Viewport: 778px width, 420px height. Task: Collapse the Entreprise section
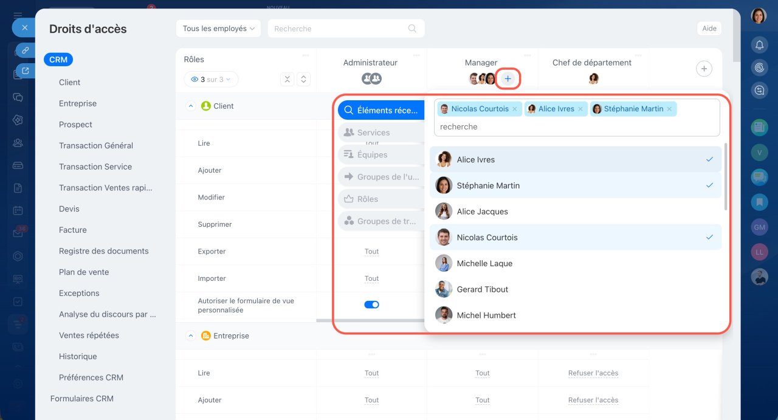[x=190, y=336]
